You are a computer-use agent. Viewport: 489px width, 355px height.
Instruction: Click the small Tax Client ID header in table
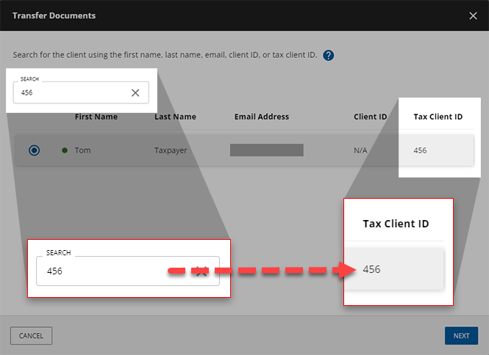[x=438, y=117]
